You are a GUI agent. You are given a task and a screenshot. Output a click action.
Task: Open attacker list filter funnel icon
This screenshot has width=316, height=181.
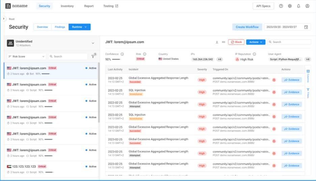93,57
